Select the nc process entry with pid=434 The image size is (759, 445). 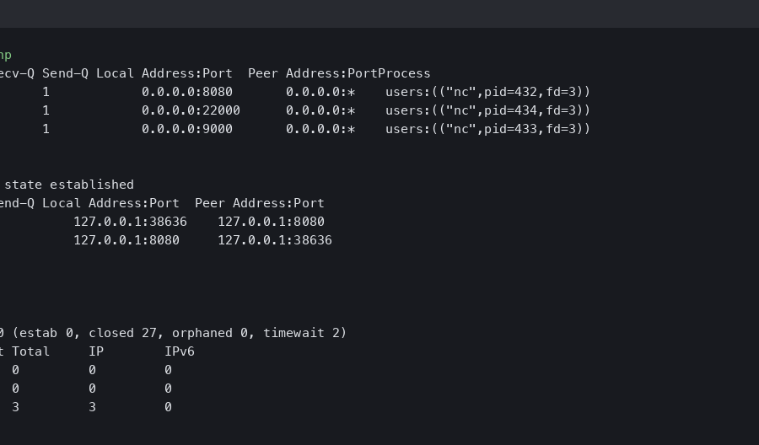(487, 110)
